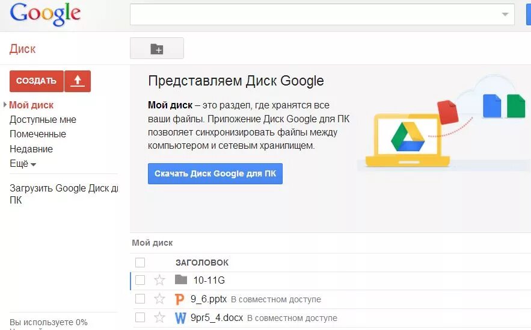Click the Вы используете 0% storage text

pyautogui.click(x=49, y=322)
